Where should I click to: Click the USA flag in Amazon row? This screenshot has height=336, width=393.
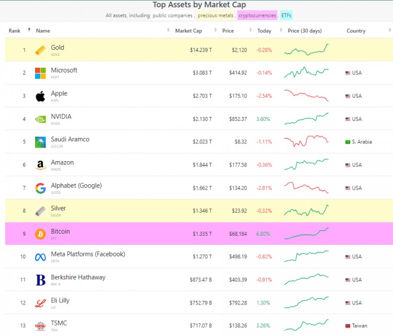347,165
